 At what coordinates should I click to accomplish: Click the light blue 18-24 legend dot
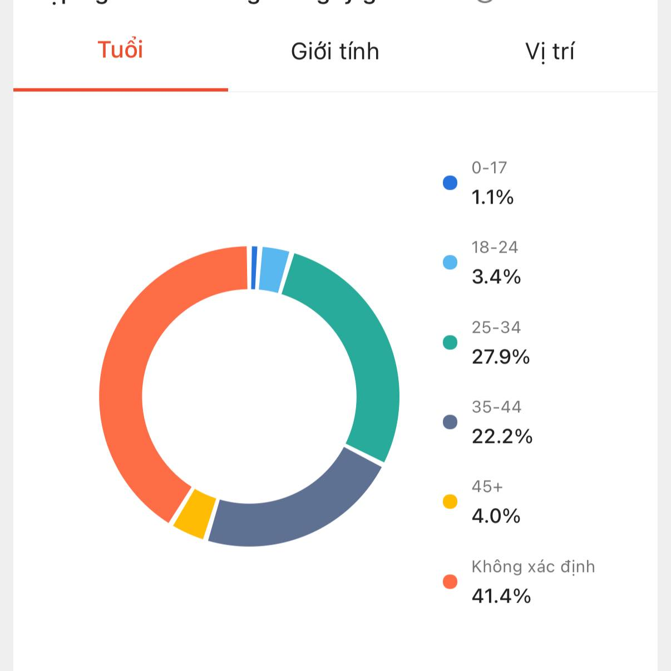[450, 262]
